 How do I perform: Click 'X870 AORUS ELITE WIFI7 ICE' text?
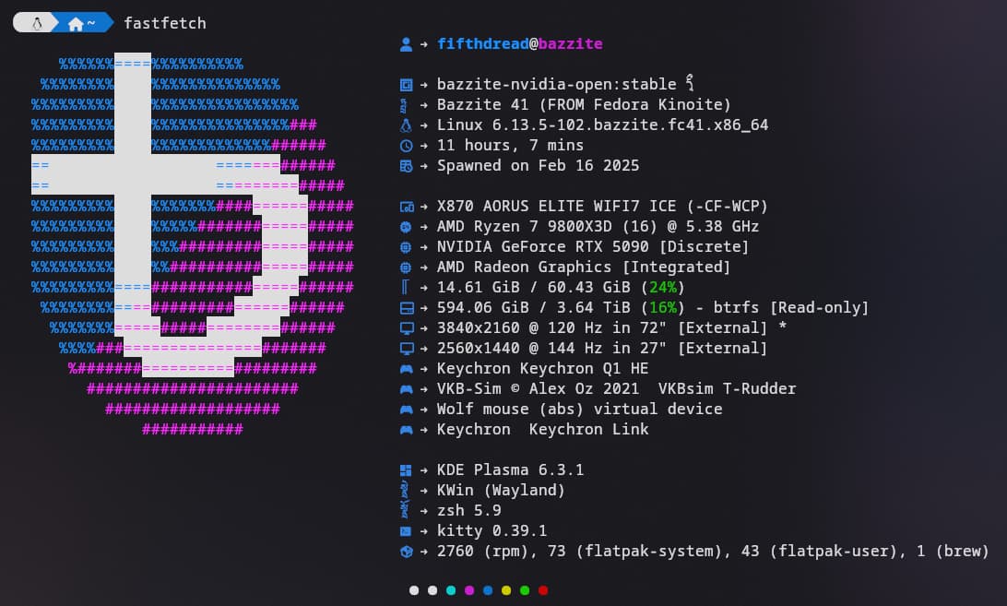tap(557, 206)
